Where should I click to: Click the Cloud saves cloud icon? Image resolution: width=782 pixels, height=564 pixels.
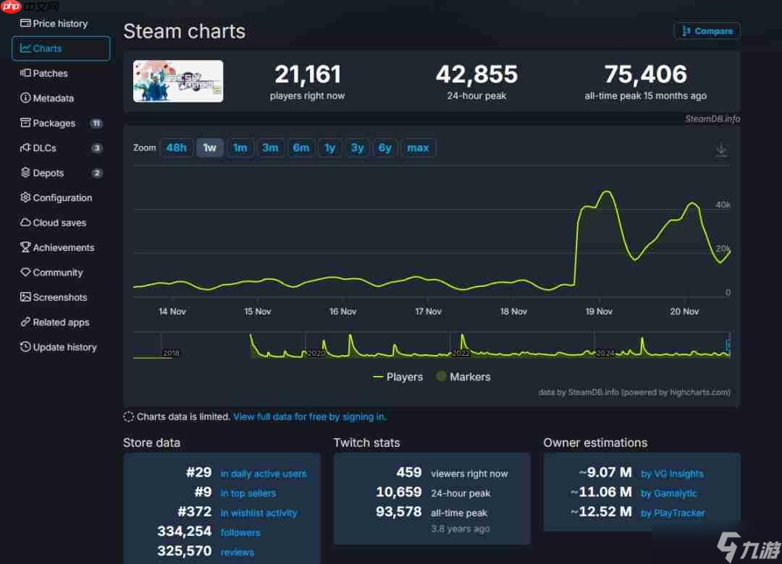point(25,223)
